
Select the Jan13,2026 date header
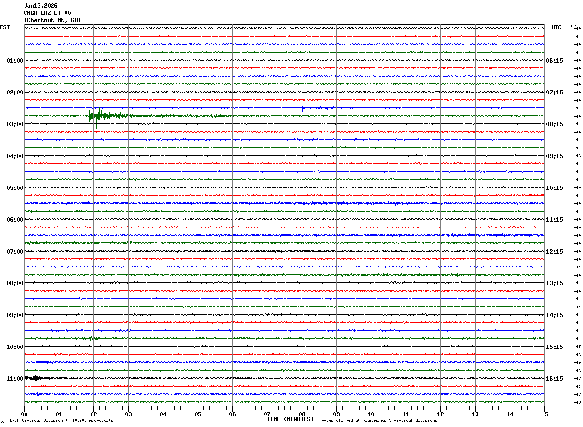click(40, 6)
